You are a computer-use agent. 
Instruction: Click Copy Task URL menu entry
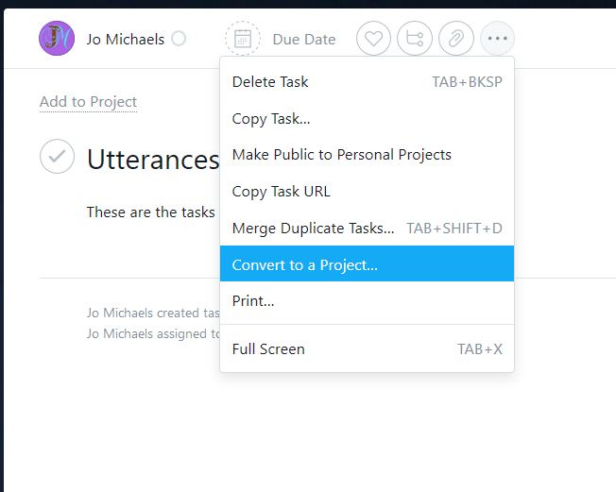click(282, 192)
